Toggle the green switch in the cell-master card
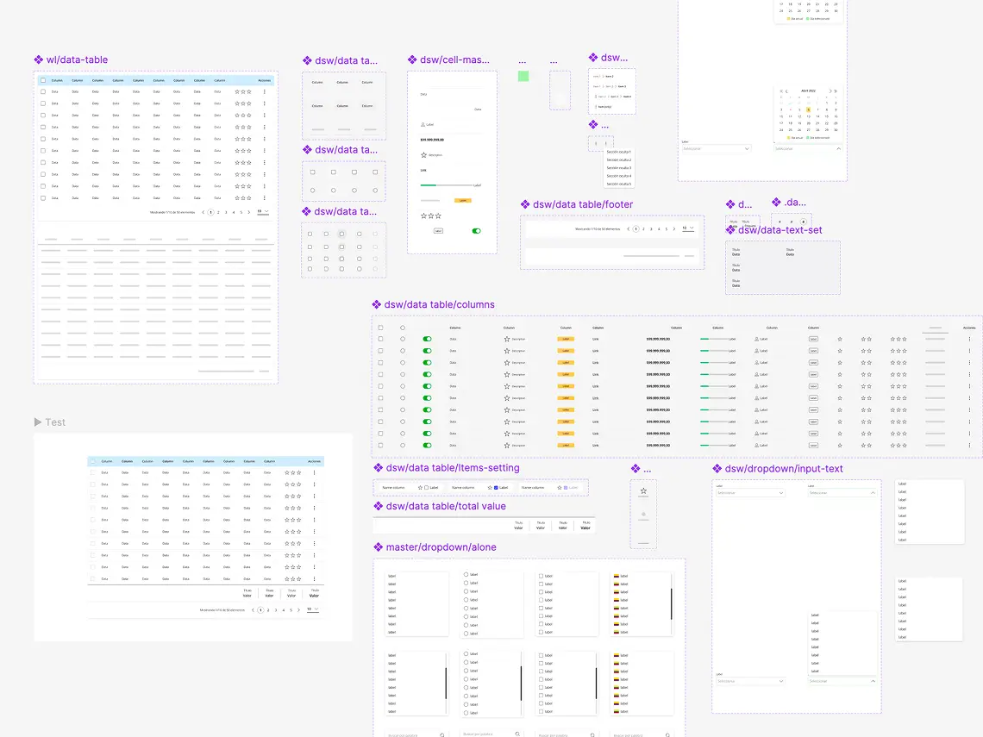Screen dimensions: 983x737 [x=476, y=231]
